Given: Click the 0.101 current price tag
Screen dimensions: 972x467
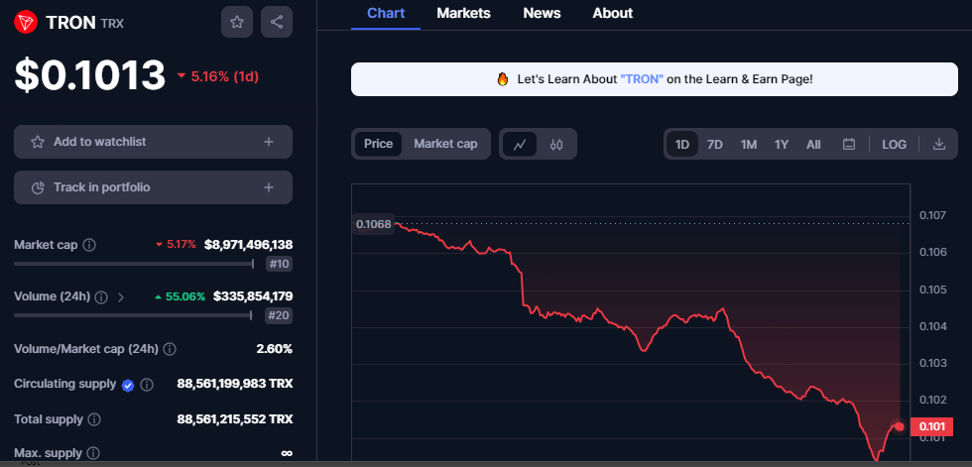Looking at the screenshot, I should click(931, 426).
